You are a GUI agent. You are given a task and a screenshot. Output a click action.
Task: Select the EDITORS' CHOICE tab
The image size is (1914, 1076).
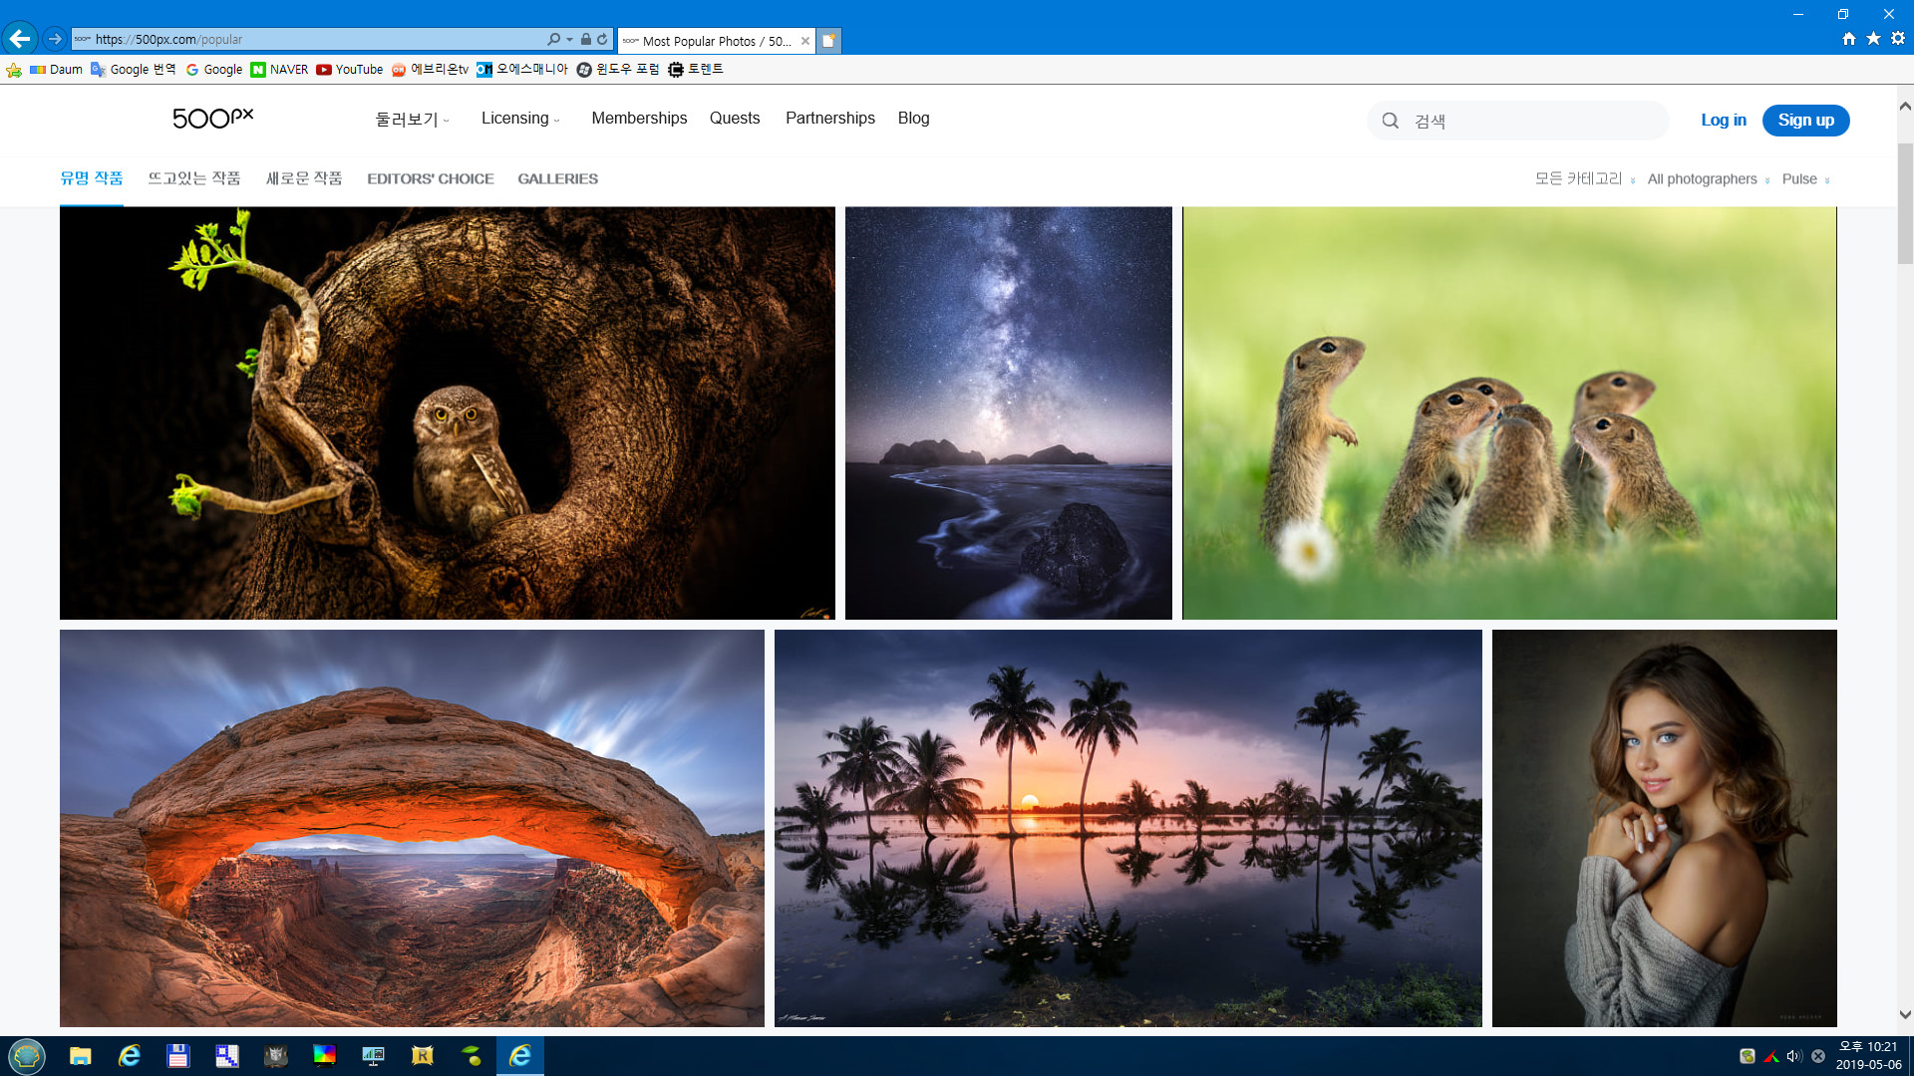[x=431, y=179]
